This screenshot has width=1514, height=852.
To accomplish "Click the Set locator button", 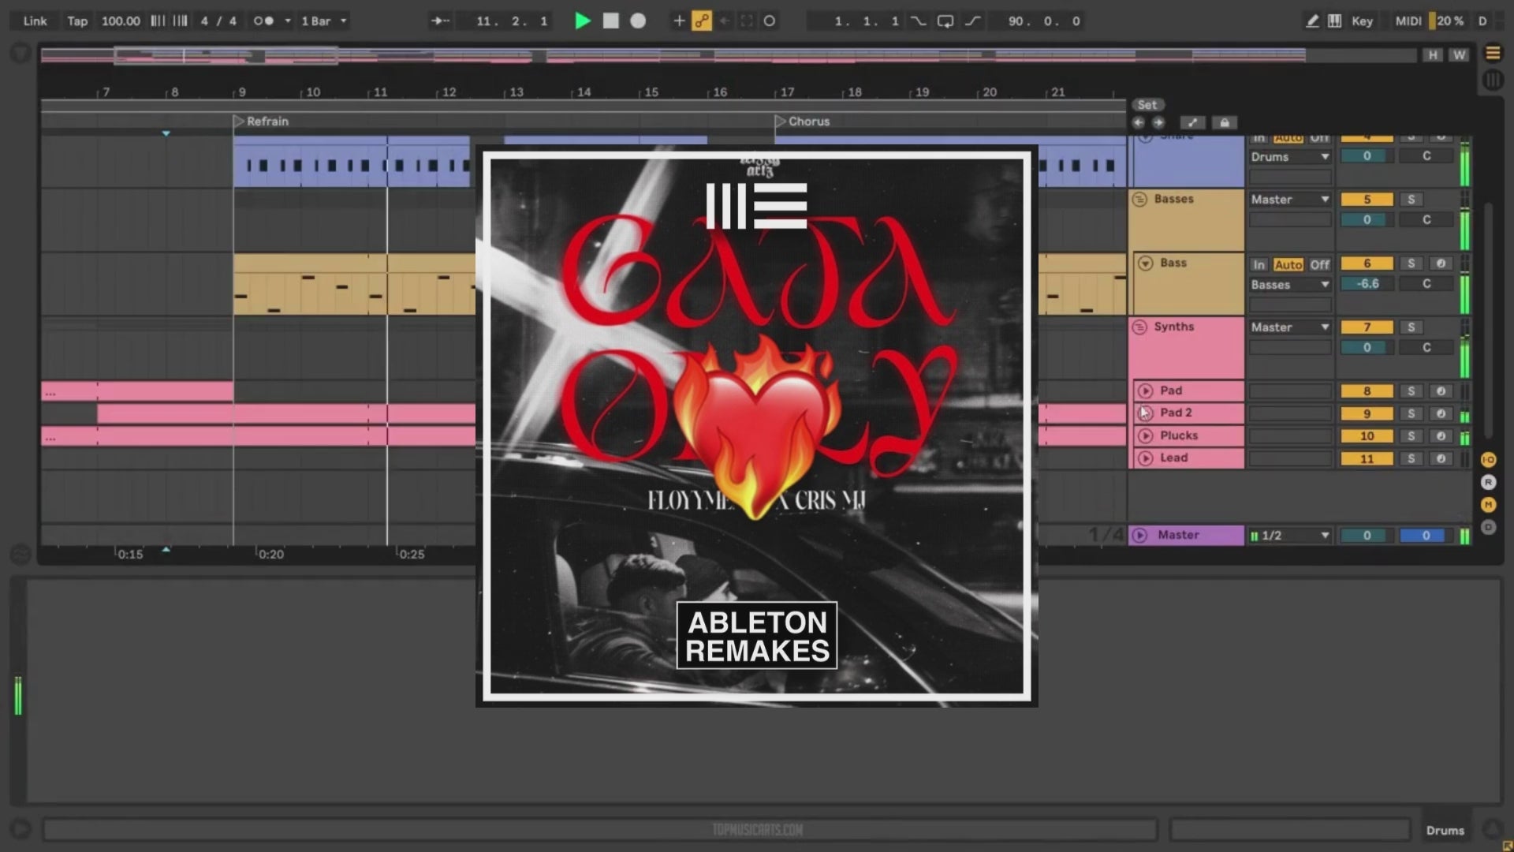I will [x=1147, y=105].
